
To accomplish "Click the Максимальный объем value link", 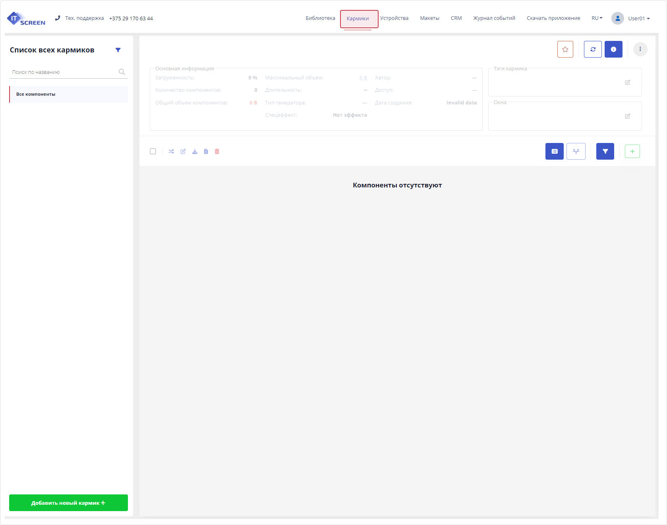I will tap(363, 78).
